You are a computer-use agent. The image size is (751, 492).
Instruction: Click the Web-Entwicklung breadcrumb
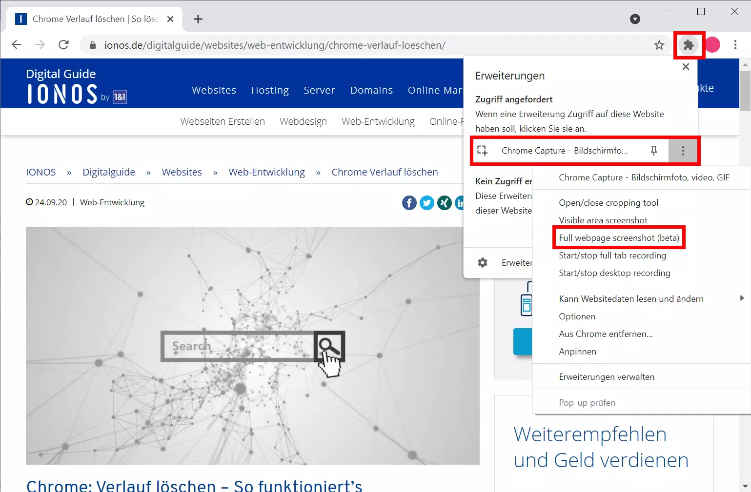[x=266, y=172]
